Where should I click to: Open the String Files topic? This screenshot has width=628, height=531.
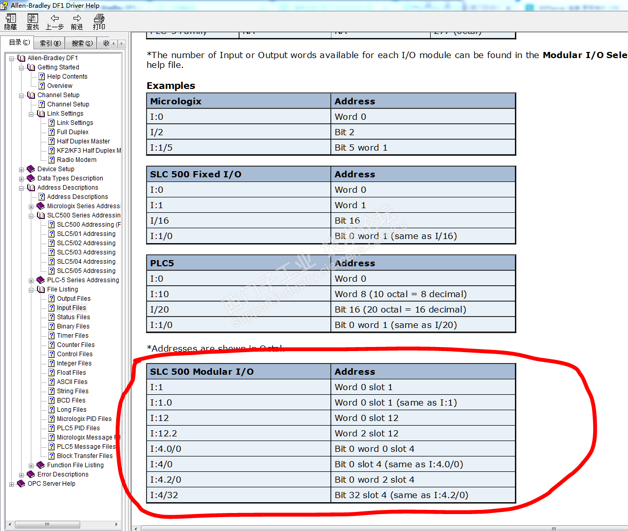tap(72, 391)
